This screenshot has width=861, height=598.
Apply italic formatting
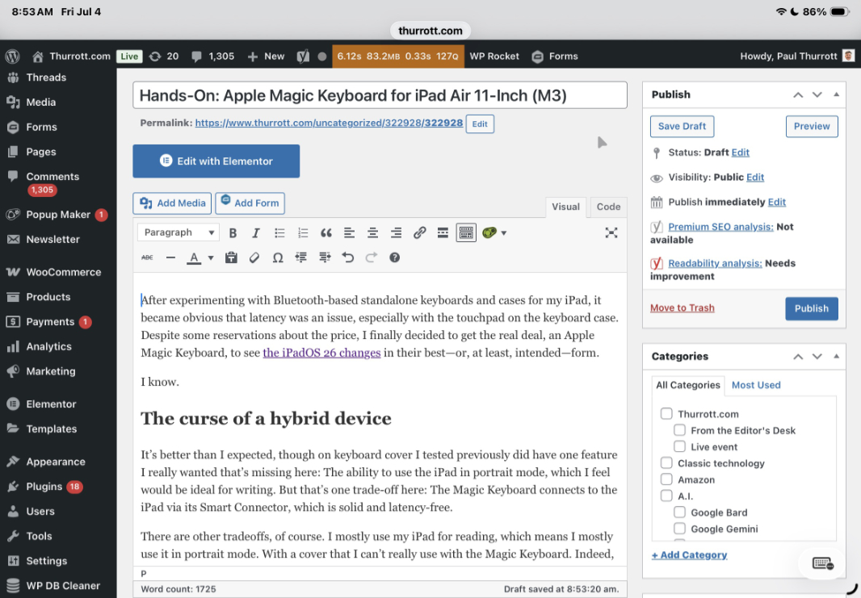tap(256, 232)
